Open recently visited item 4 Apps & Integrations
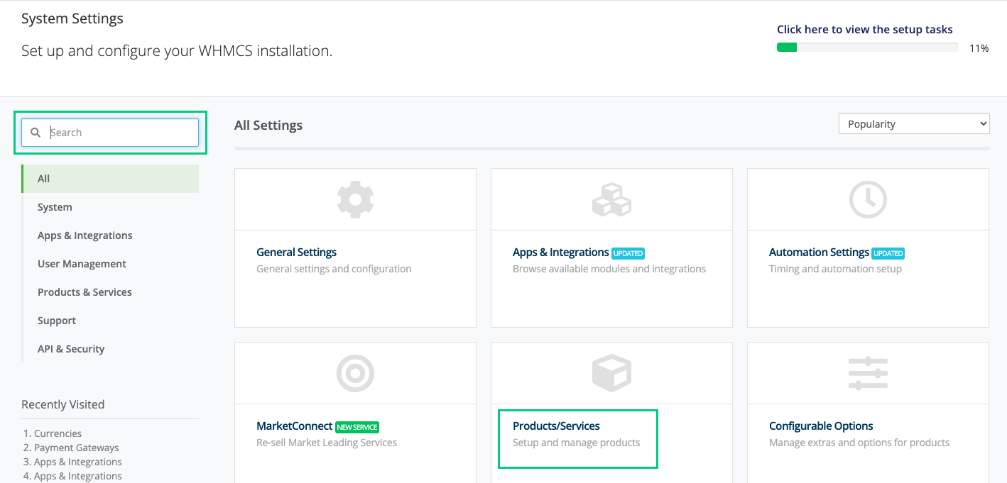The image size is (1007, 483). pyautogui.click(x=78, y=476)
